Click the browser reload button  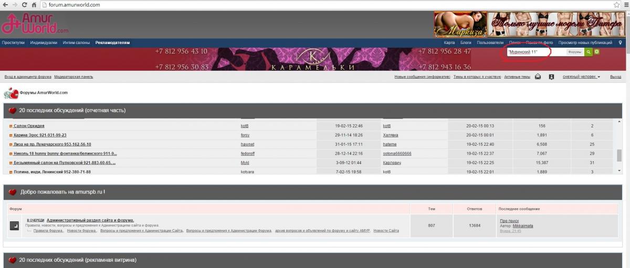24,5
